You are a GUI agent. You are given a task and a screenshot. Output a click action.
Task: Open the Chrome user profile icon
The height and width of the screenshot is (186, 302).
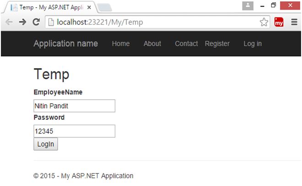pyautogui.click(x=248, y=6)
